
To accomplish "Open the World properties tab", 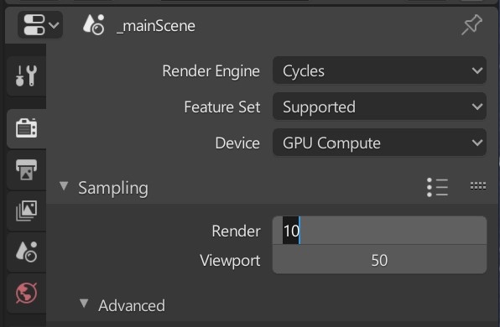I will click(x=27, y=293).
